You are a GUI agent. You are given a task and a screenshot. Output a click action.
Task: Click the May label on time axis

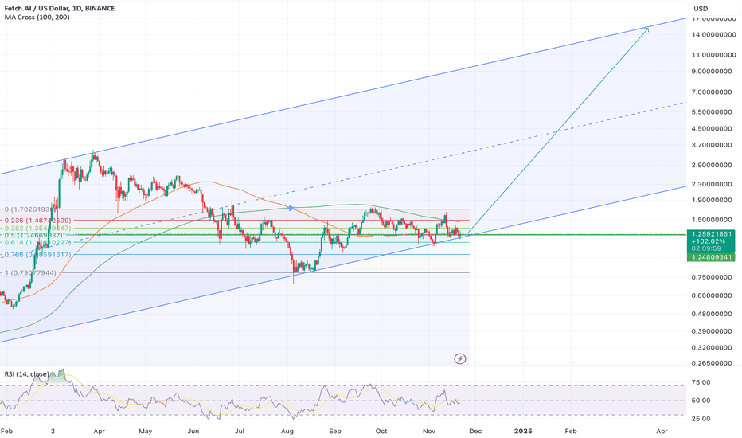145,432
